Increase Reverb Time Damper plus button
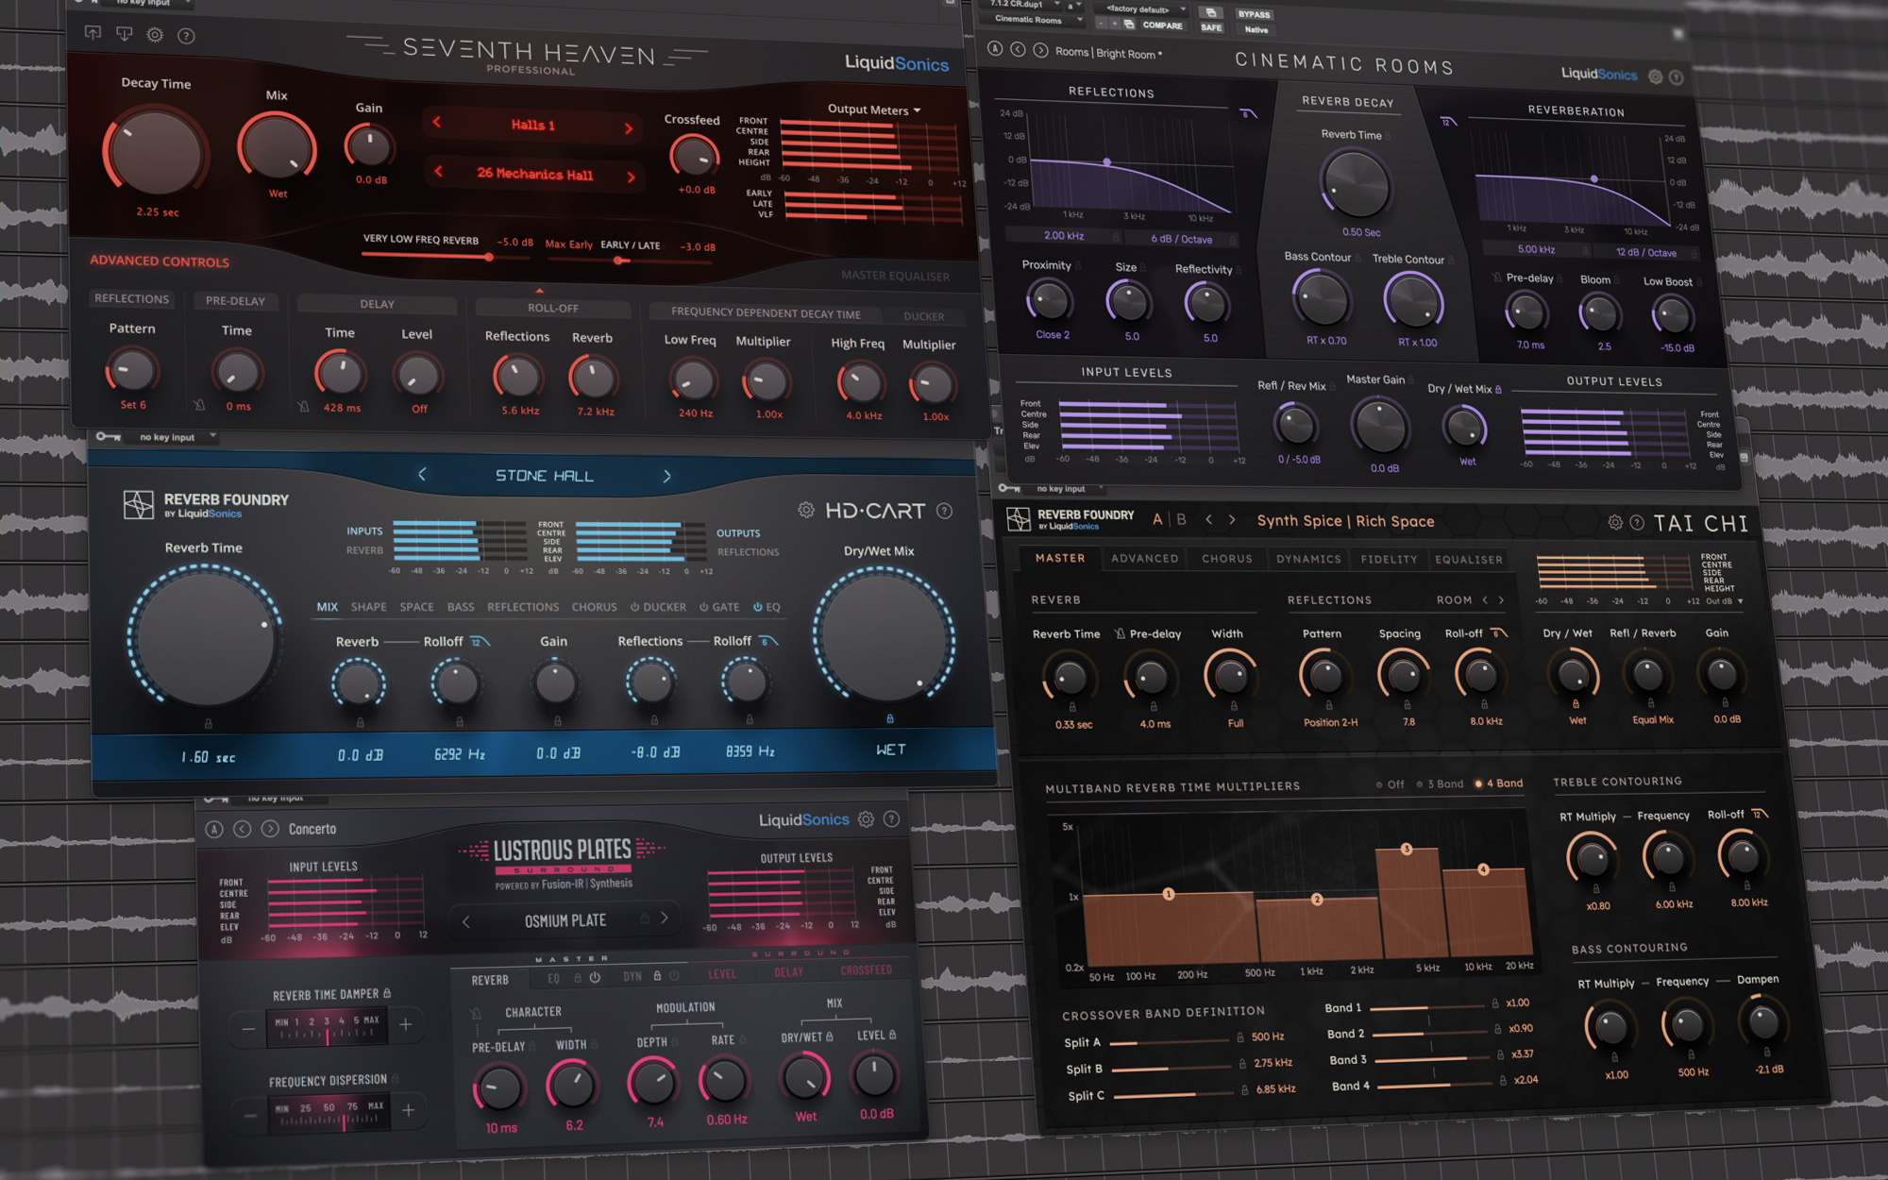 coord(406,1024)
